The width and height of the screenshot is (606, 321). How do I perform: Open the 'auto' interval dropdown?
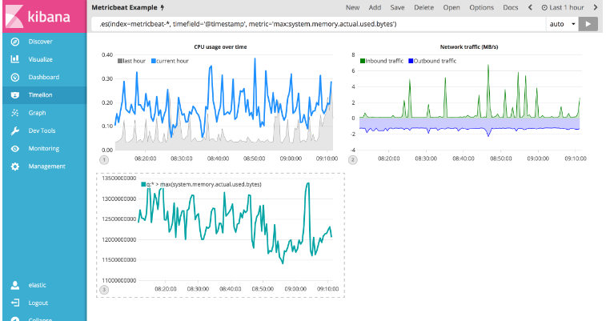click(x=562, y=24)
